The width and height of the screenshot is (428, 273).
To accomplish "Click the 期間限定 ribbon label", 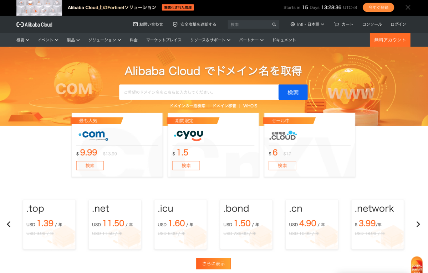I will [x=185, y=121].
